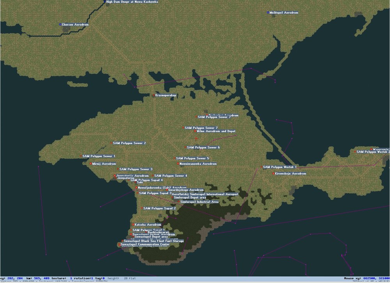This screenshot has width=390, height=283.
Task: Select the SAM Polygon Sapad 2 marker
Action: coord(142,208)
